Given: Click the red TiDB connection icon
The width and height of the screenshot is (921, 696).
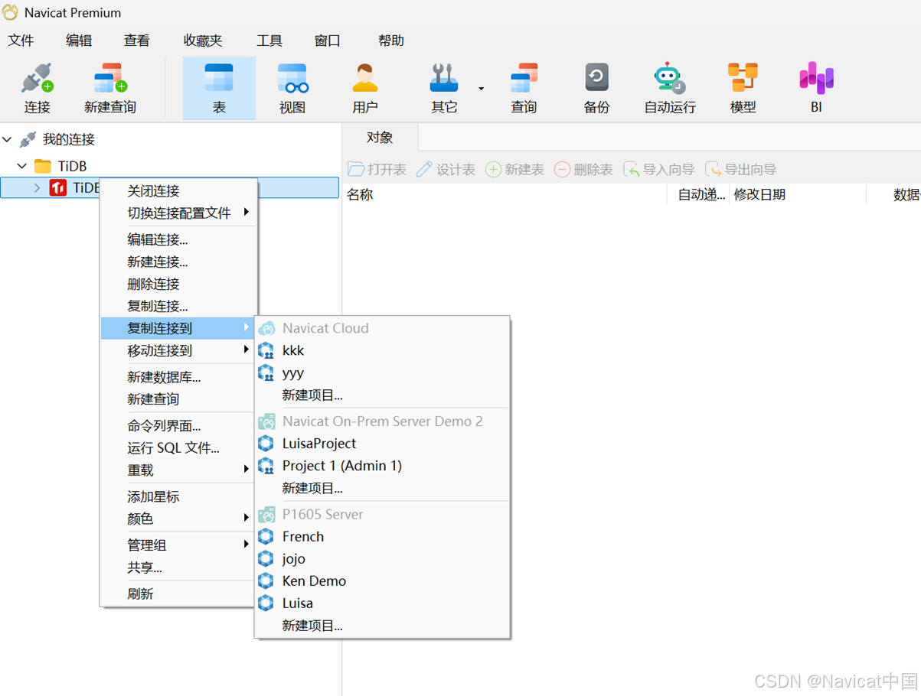Looking at the screenshot, I should point(58,188).
